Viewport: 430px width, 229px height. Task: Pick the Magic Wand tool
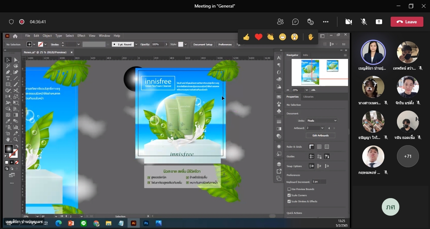pos(8,66)
